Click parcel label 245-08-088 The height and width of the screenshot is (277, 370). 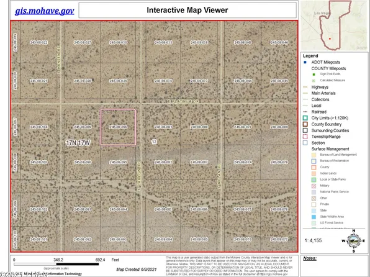pos(199,127)
